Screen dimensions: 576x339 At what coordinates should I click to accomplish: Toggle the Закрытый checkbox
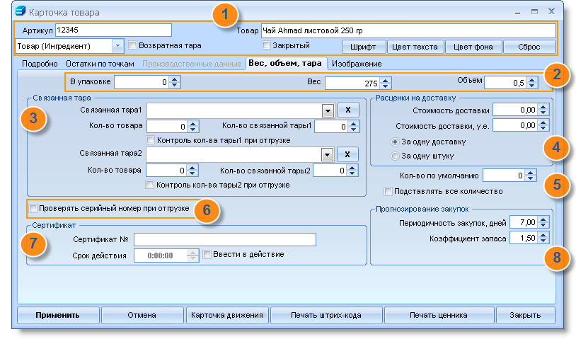coord(267,45)
